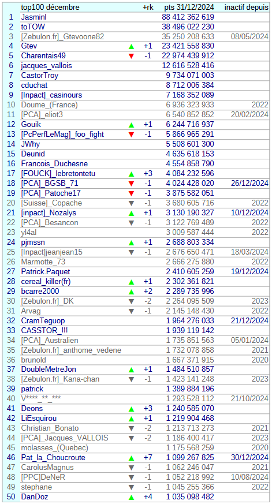Click the grey arrow next to [Inpact]jeanjean15

(131, 252)
